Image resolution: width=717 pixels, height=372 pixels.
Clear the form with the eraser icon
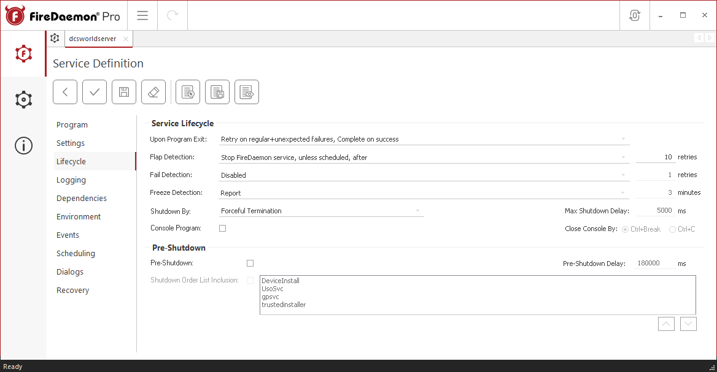click(x=153, y=92)
